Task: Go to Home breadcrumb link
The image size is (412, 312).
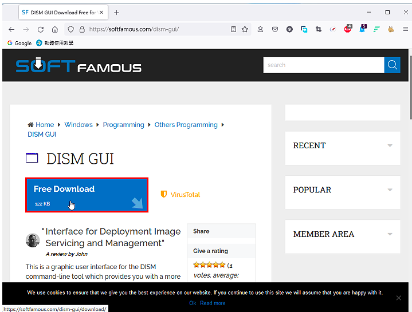Action: click(45, 125)
